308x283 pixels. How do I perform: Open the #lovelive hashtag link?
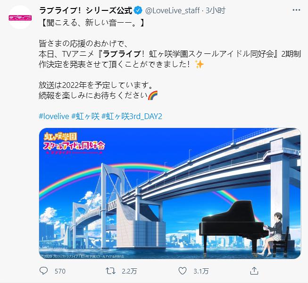54,116
